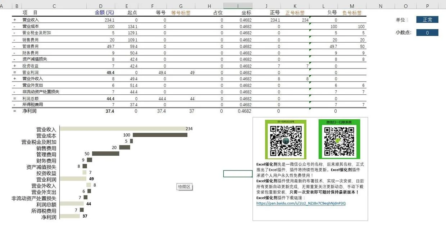Image resolution: width=446 pixels, height=235 pixels.
Task: Select the 单位 value cell showing 正常
Action: (427, 20)
